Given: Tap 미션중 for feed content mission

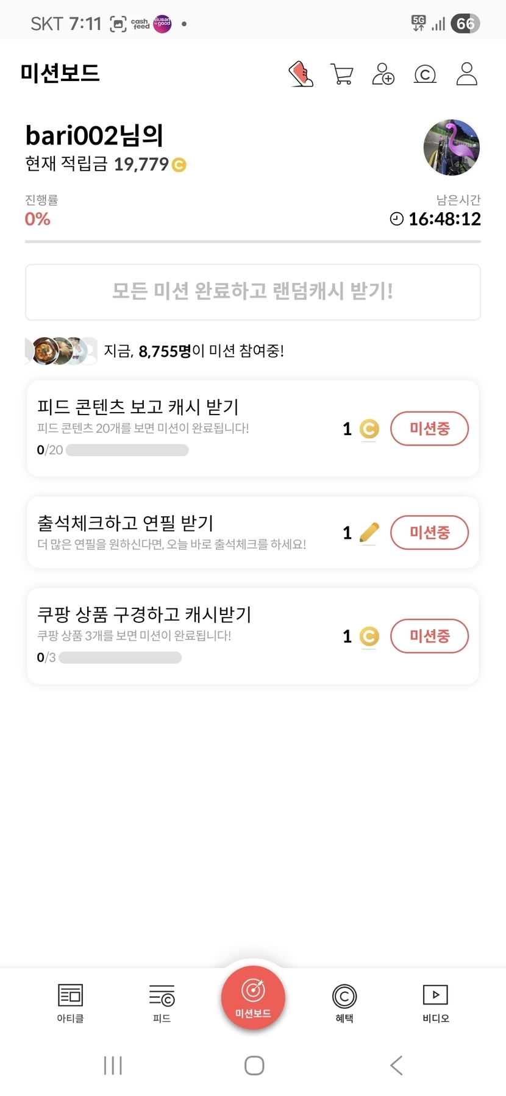Looking at the screenshot, I should [x=429, y=429].
